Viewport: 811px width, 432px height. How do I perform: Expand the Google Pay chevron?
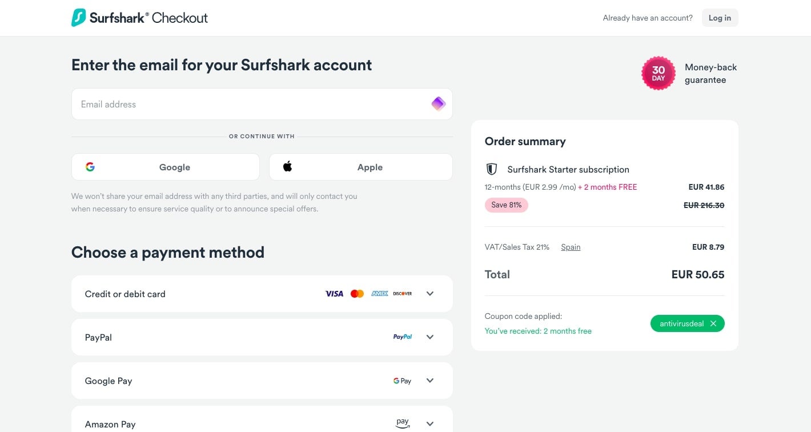[x=430, y=381]
